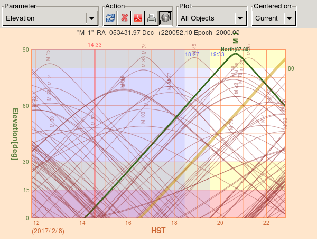The image size is (317, 239).
Task: Open the Centered on Current dropdown
Action: point(274,18)
